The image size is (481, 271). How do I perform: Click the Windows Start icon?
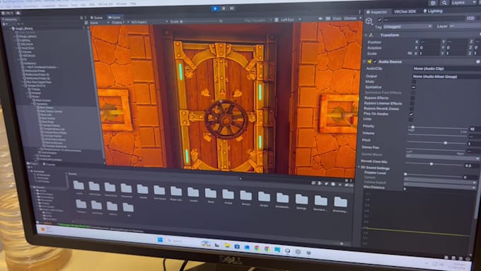coord(160,240)
